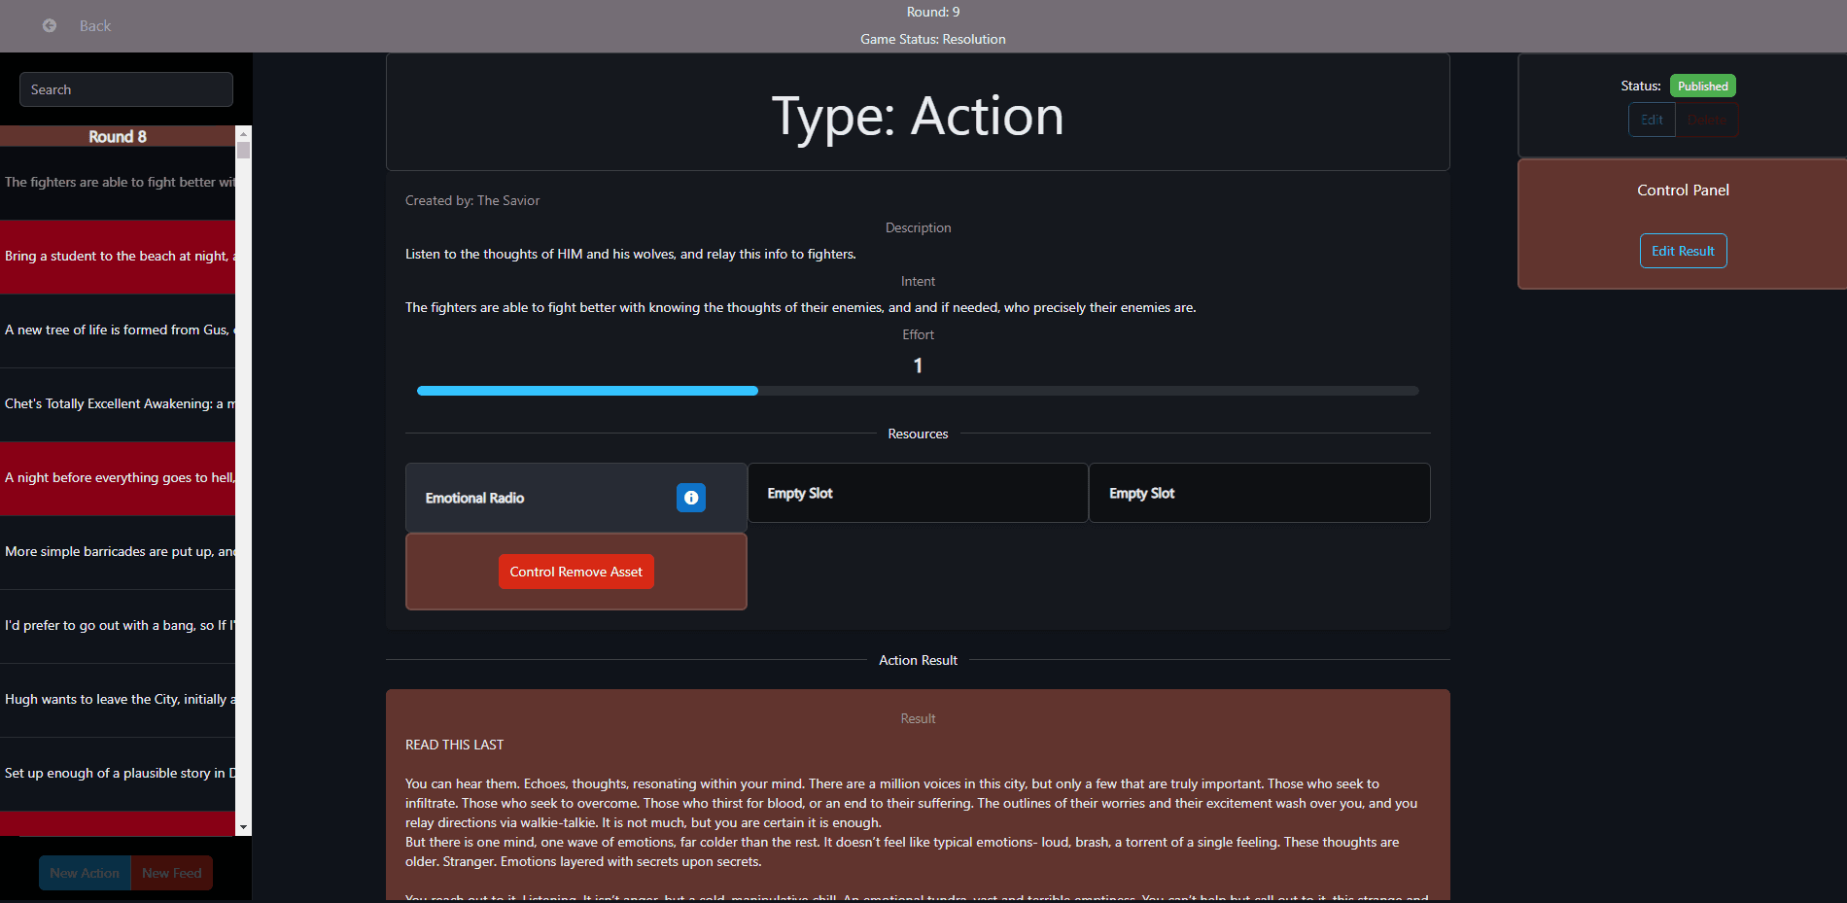Click the Delete button beside Edit
The width and height of the screenshot is (1847, 903).
point(1707,120)
